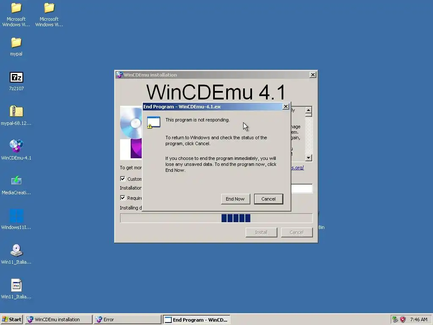
Task: Click the Cancel button in WinCDEmu installer
Action: click(296, 232)
